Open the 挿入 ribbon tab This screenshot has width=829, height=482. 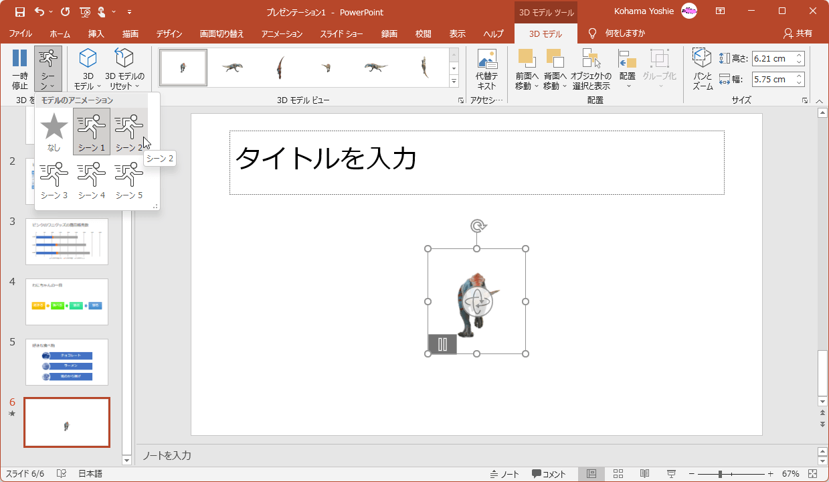click(x=96, y=33)
